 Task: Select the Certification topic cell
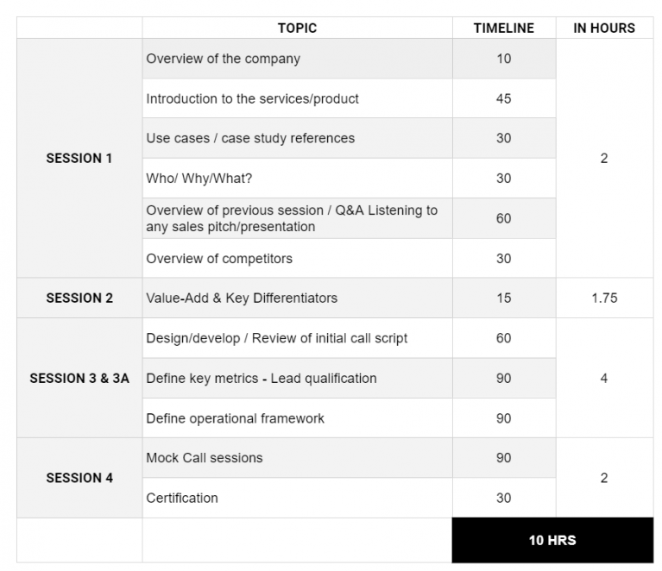[x=297, y=498]
